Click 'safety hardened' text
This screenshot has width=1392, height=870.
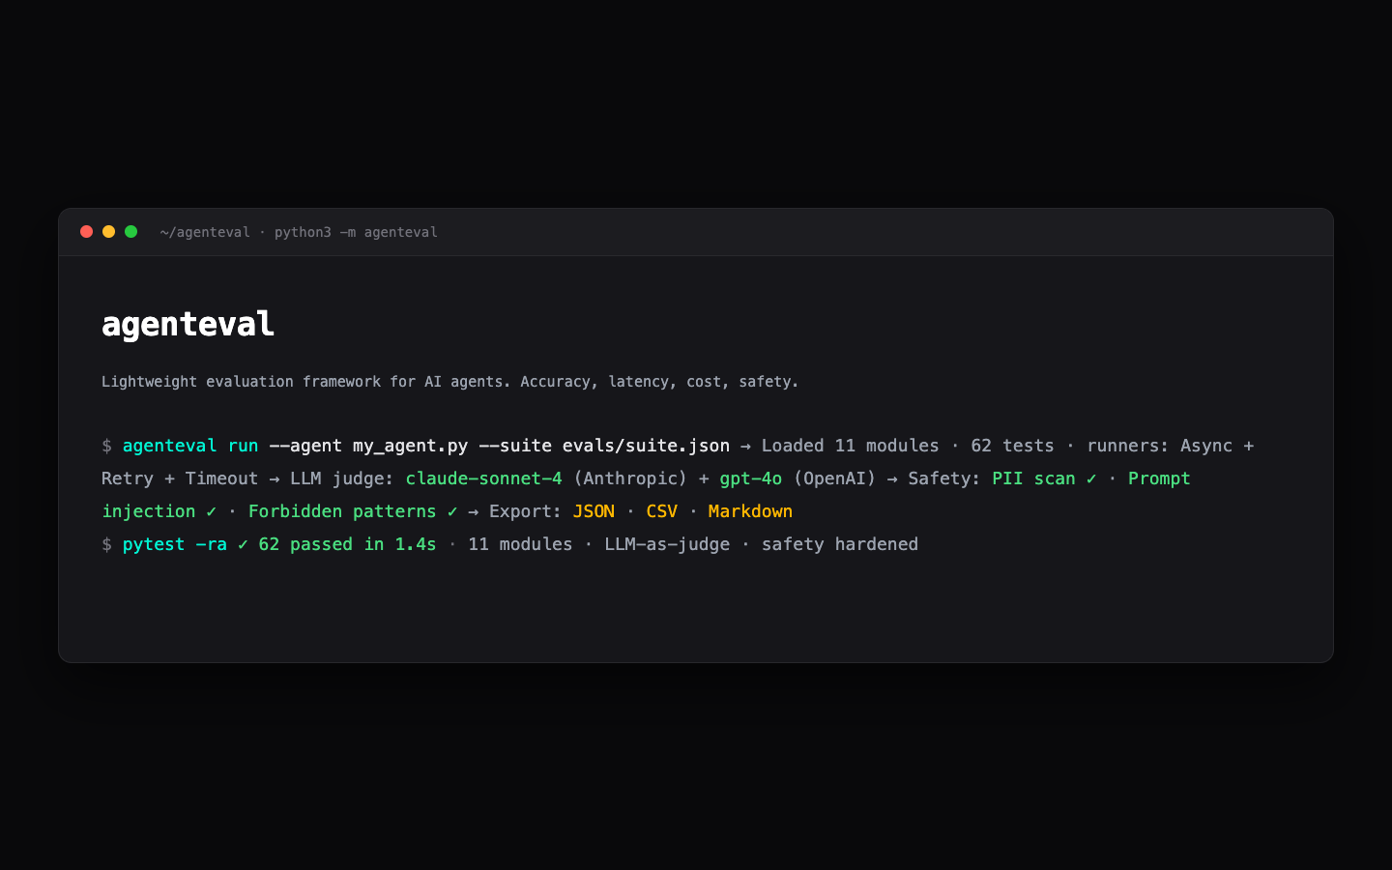pyautogui.click(x=840, y=544)
